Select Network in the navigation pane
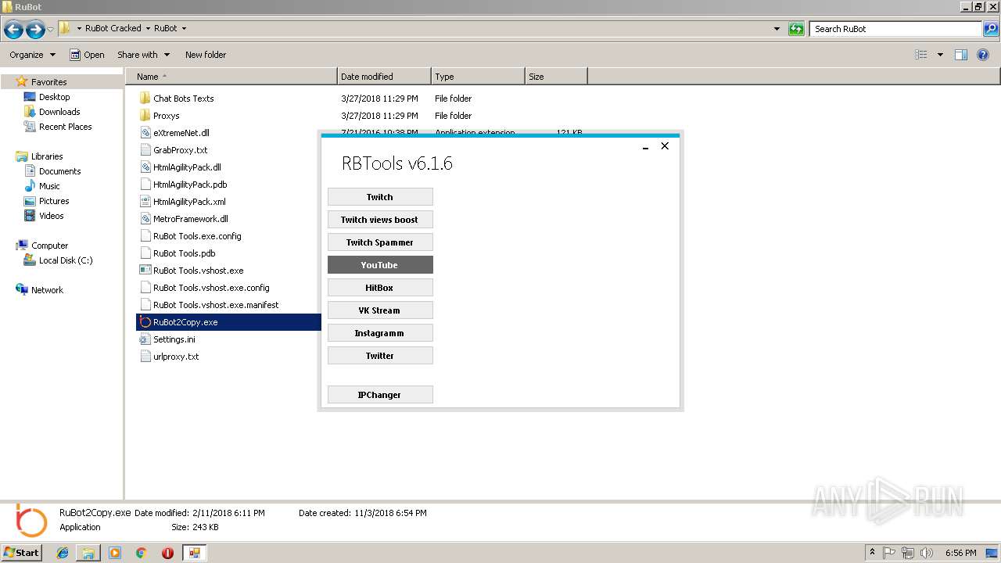Screen dimensions: 1001x563 [x=47, y=290]
